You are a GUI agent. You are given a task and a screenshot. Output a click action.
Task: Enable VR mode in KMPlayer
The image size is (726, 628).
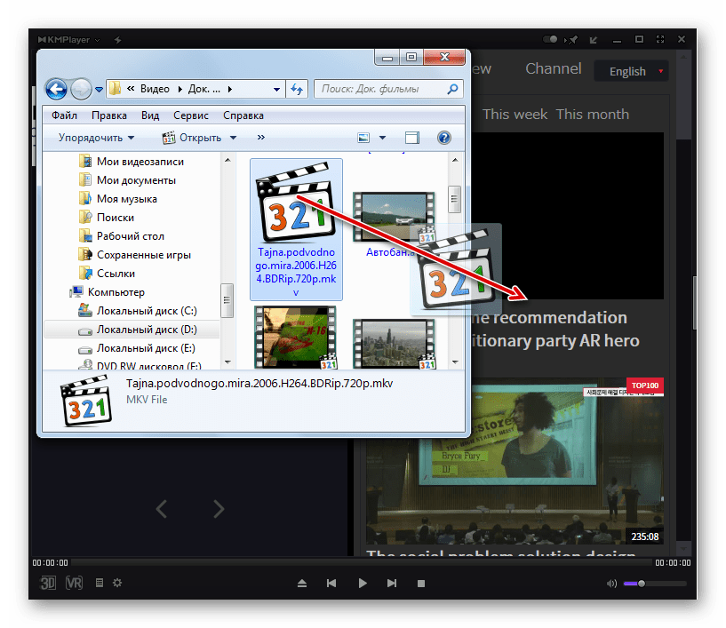point(74,583)
